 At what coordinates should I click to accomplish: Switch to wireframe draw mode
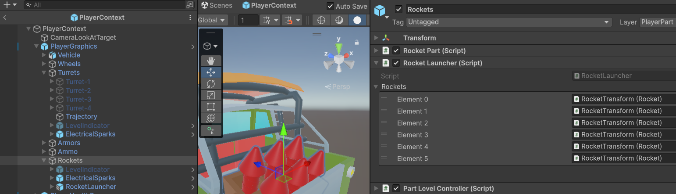pyautogui.click(x=321, y=20)
